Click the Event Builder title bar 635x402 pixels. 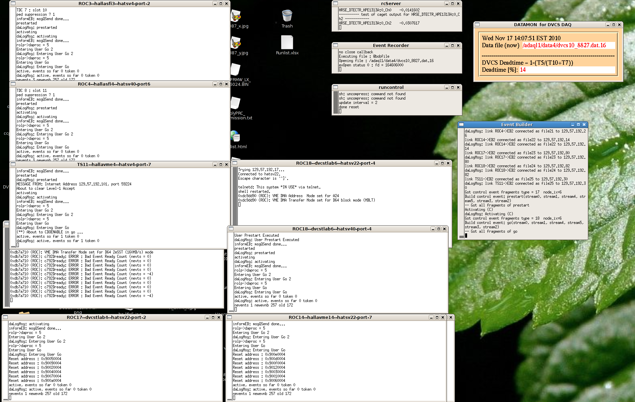tap(517, 124)
